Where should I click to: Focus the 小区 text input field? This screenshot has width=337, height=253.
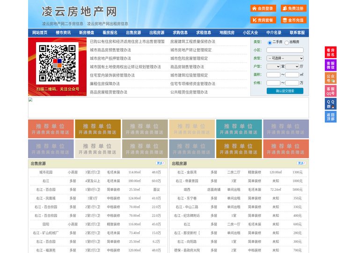tap(285, 50)
